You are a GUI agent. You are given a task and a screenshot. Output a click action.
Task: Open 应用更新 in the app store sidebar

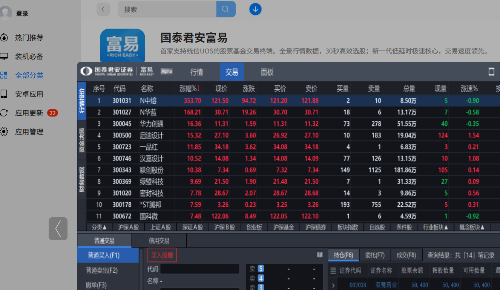pyautogui.click(x=29, y=113)
